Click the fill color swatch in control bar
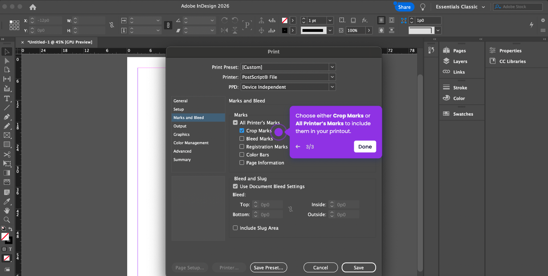This screenshot has width=548, height=276. 284,21
